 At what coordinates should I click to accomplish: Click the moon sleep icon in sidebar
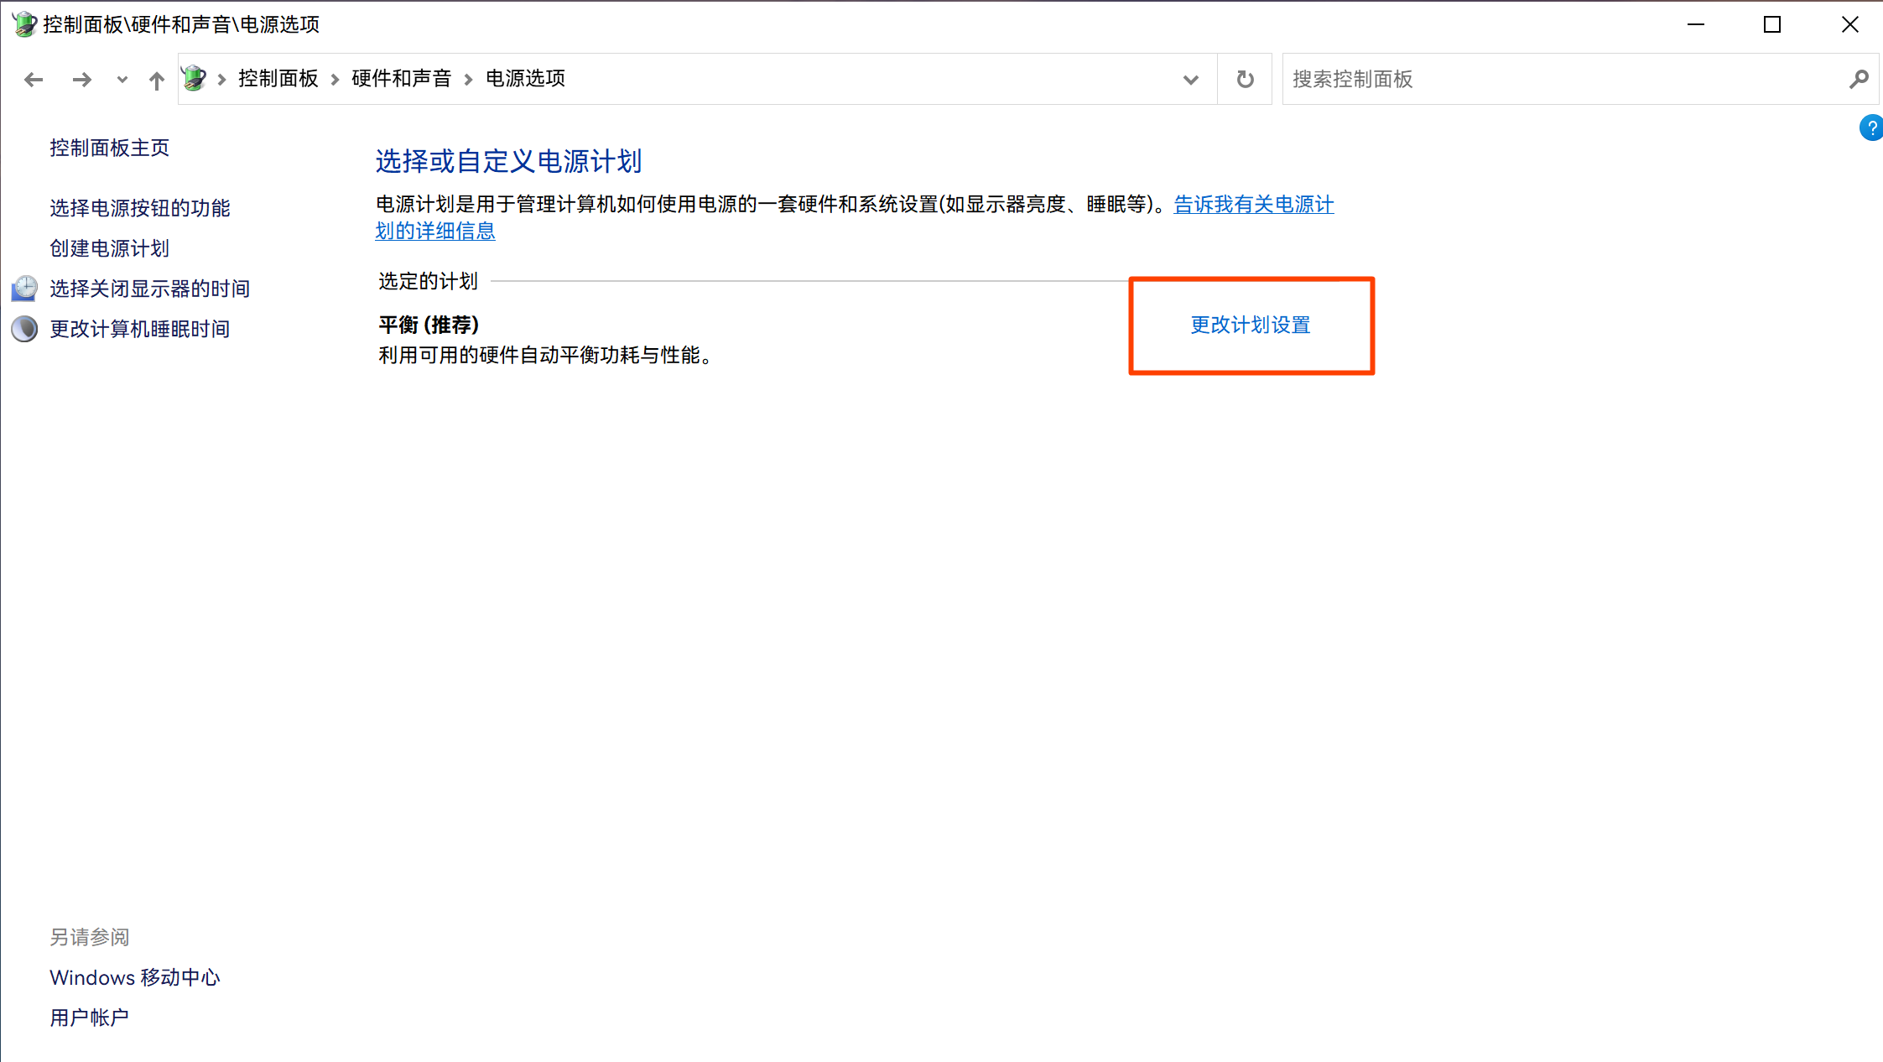coord(24,329)
